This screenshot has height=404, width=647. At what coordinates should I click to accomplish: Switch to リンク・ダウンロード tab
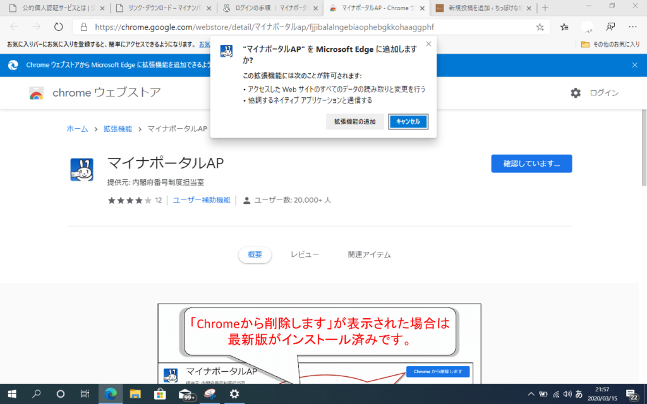[x=165, y=8]
